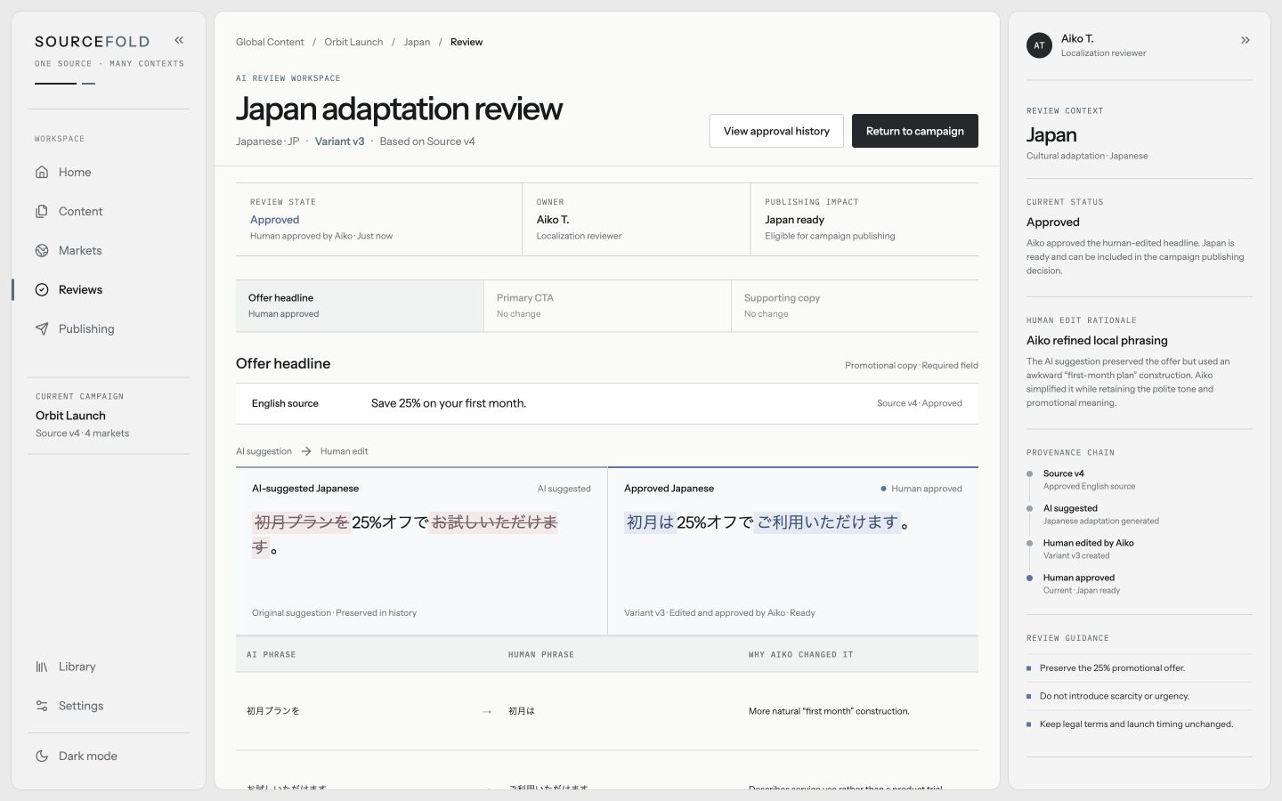Click the AT avatar circle

pos(1039,45)
